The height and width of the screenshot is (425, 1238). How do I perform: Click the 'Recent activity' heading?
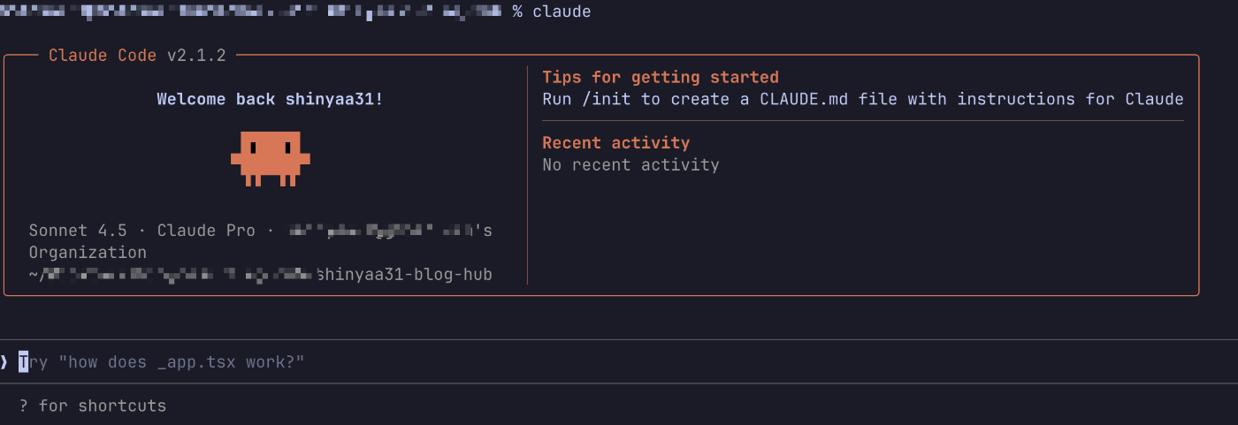click(615, 142)
